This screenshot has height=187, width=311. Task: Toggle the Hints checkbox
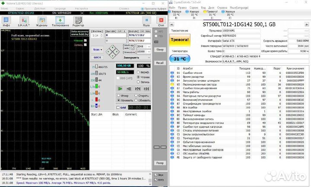pyautogui.click(x=155, y=180)
